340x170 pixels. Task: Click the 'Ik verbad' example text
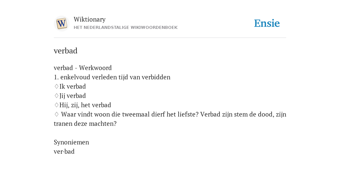click(73, 87)
